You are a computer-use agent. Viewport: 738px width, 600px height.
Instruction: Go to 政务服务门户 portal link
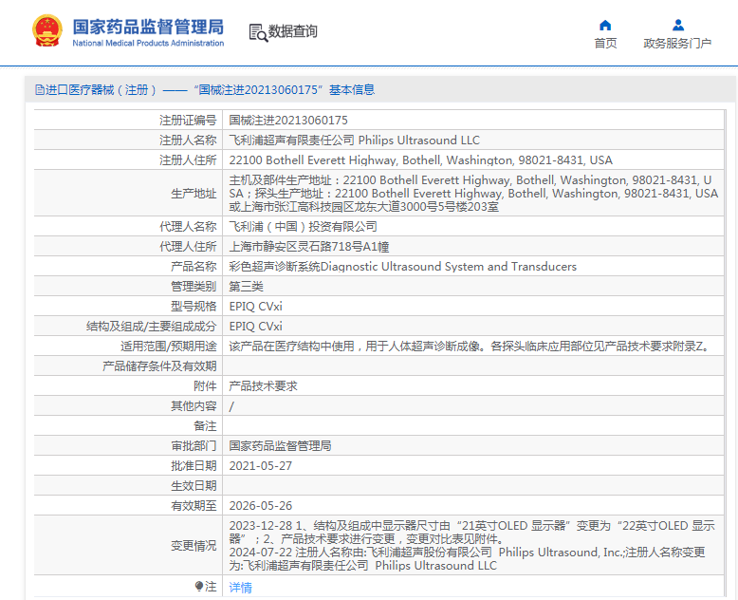677,43
